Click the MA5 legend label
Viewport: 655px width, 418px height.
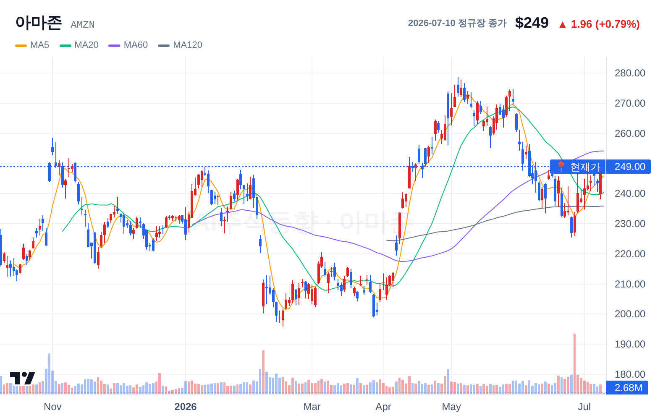[40, 45]
